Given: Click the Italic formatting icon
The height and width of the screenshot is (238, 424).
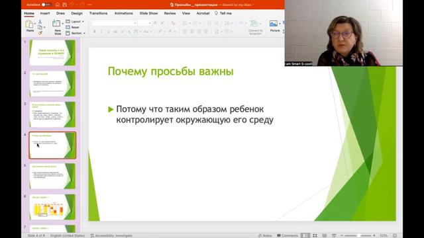Looking at the screenshot, I should [x=101, y=32].
